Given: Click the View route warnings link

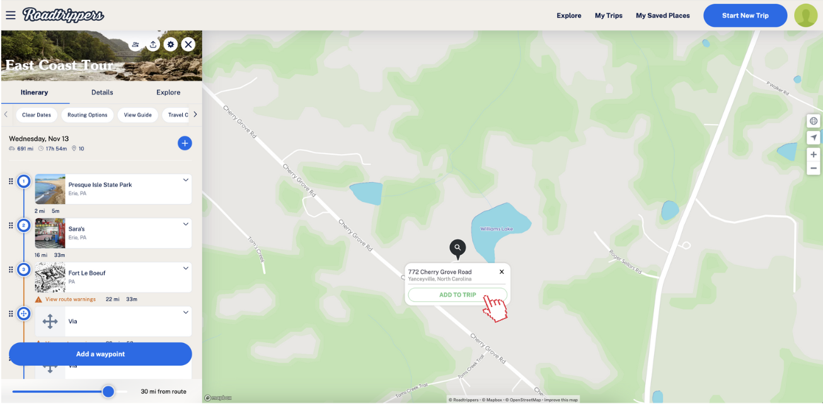Looking at the screenshot, I should [x=71, y=300].
